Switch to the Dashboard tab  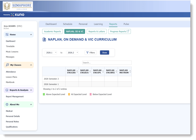tap(51, 24)
